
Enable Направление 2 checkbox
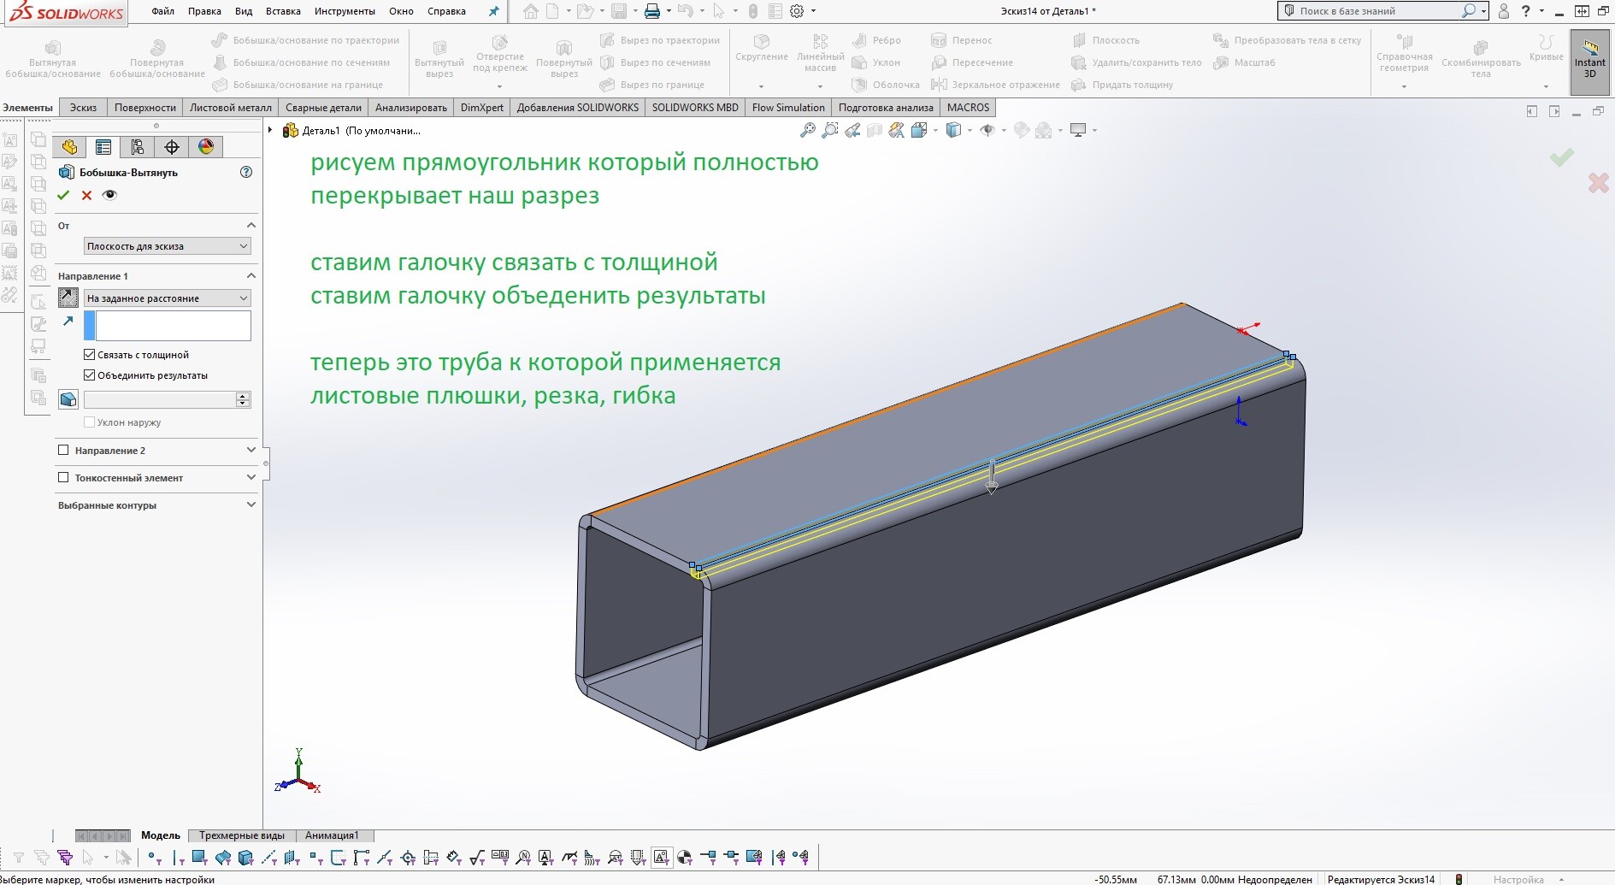63,450
